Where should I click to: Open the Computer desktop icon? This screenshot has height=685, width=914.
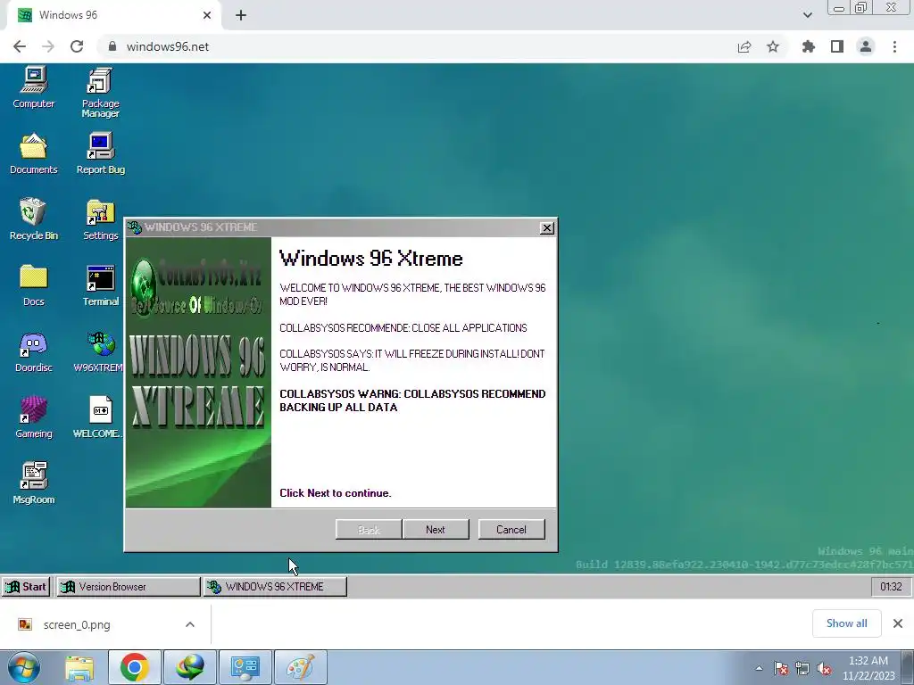(x=34, y=87)
